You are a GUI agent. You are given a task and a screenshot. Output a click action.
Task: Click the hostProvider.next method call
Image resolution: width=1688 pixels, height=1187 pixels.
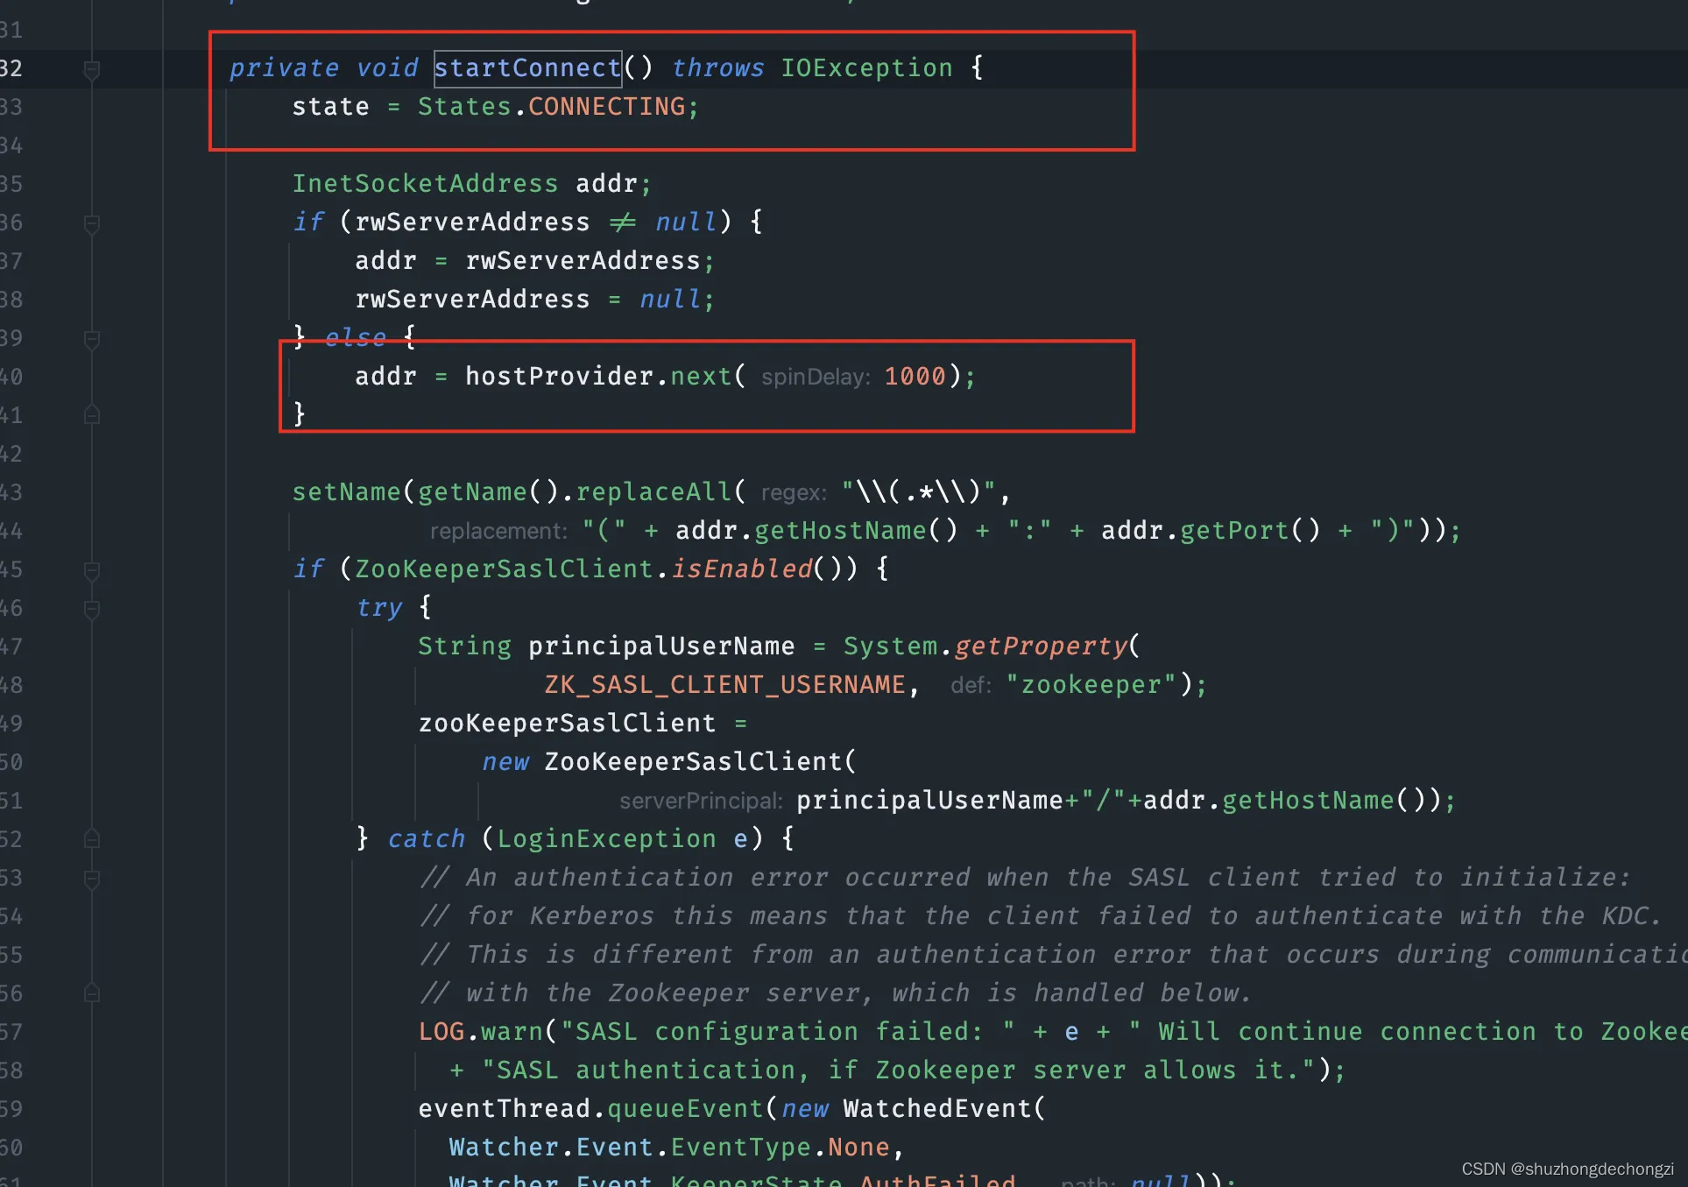[x=700, y=377]
